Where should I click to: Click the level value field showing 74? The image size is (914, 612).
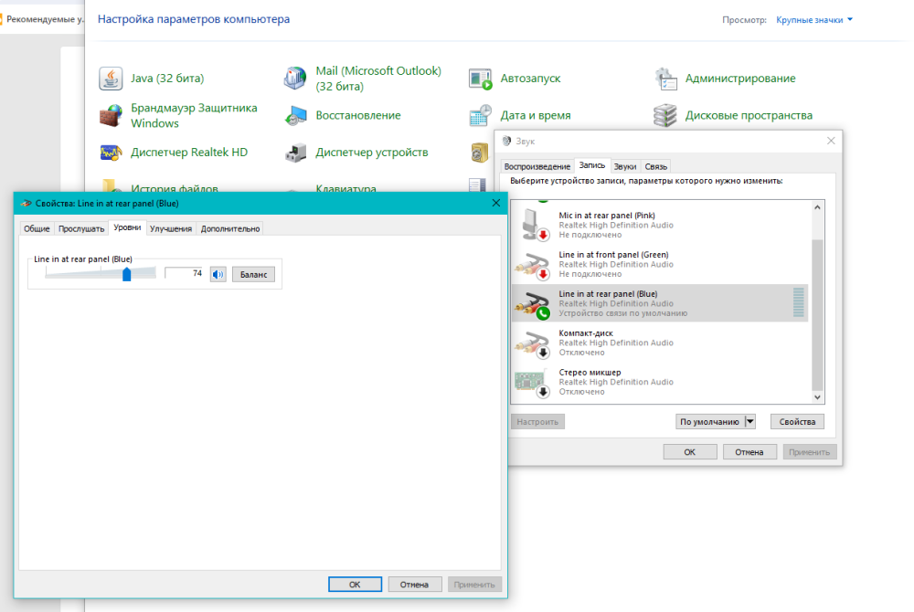point(185,274)
